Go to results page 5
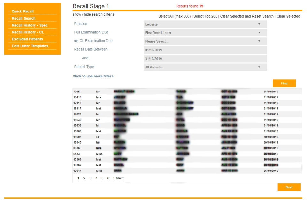The width and height of the screenshot is (307, 207). 102,178
